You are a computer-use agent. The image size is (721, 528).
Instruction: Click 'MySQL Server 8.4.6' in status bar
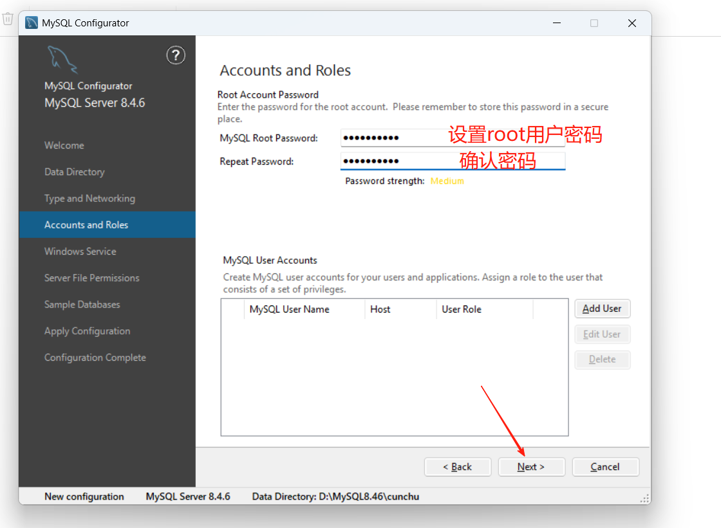[187, 496]
